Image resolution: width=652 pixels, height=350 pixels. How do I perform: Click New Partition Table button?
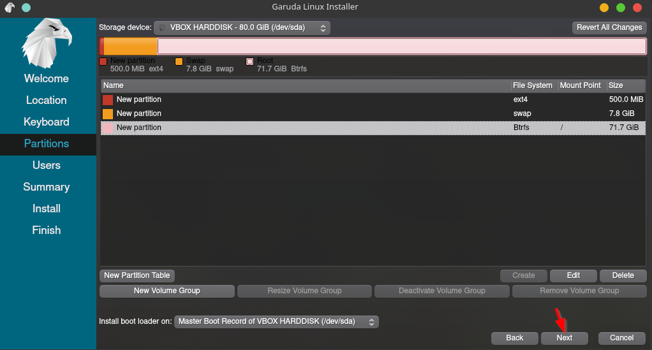click(x=137, y=275)
